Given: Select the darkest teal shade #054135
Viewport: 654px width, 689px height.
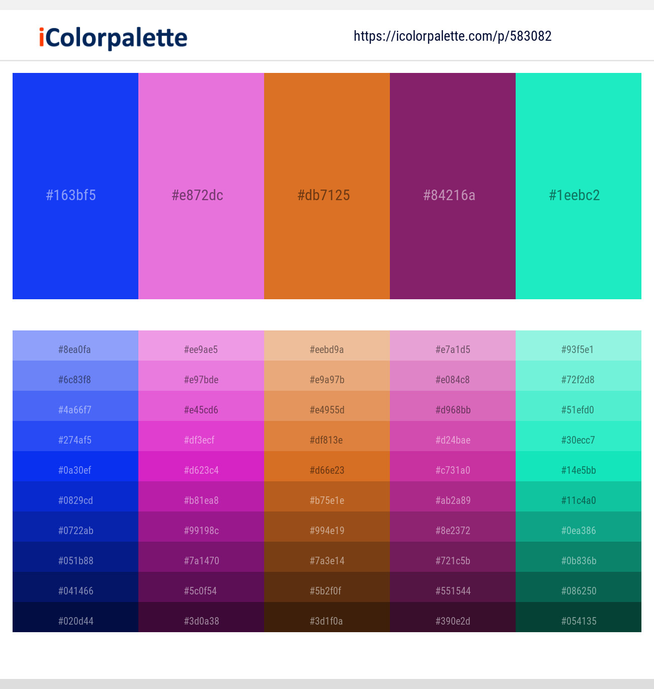Looking at the screenshot, I should [578, 621].
